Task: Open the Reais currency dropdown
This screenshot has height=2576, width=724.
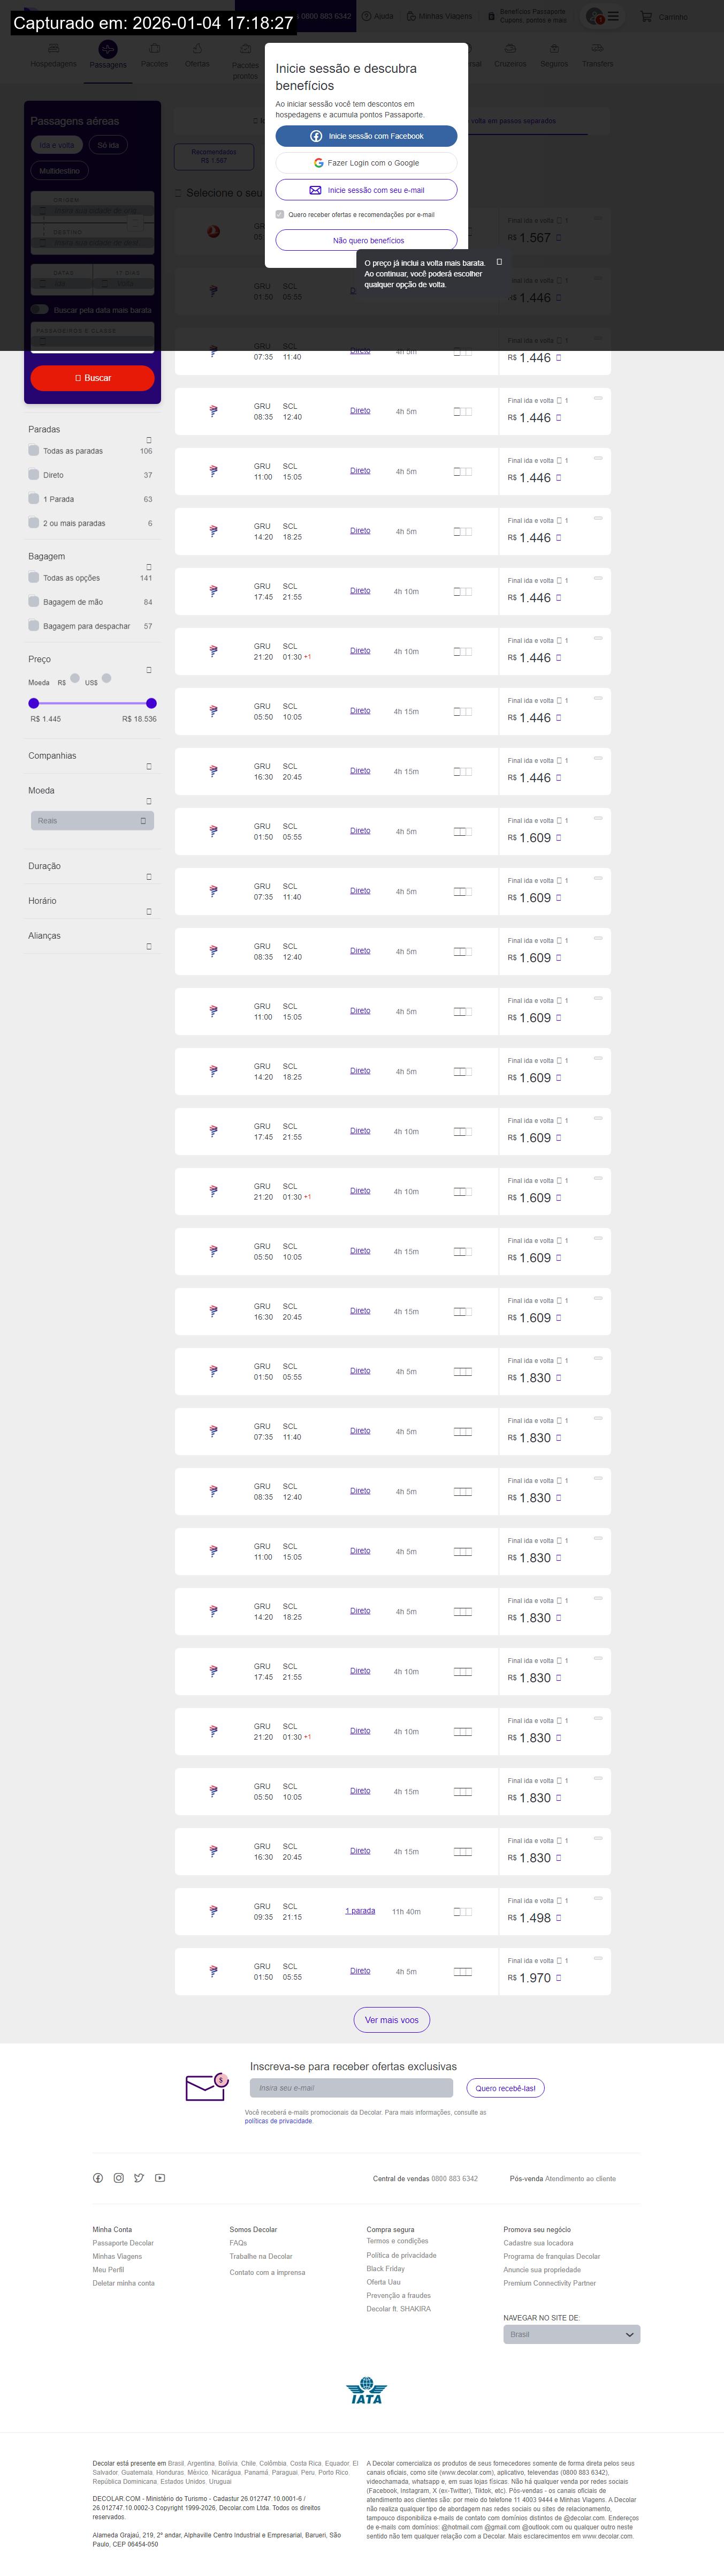Action: click(91, 821)
